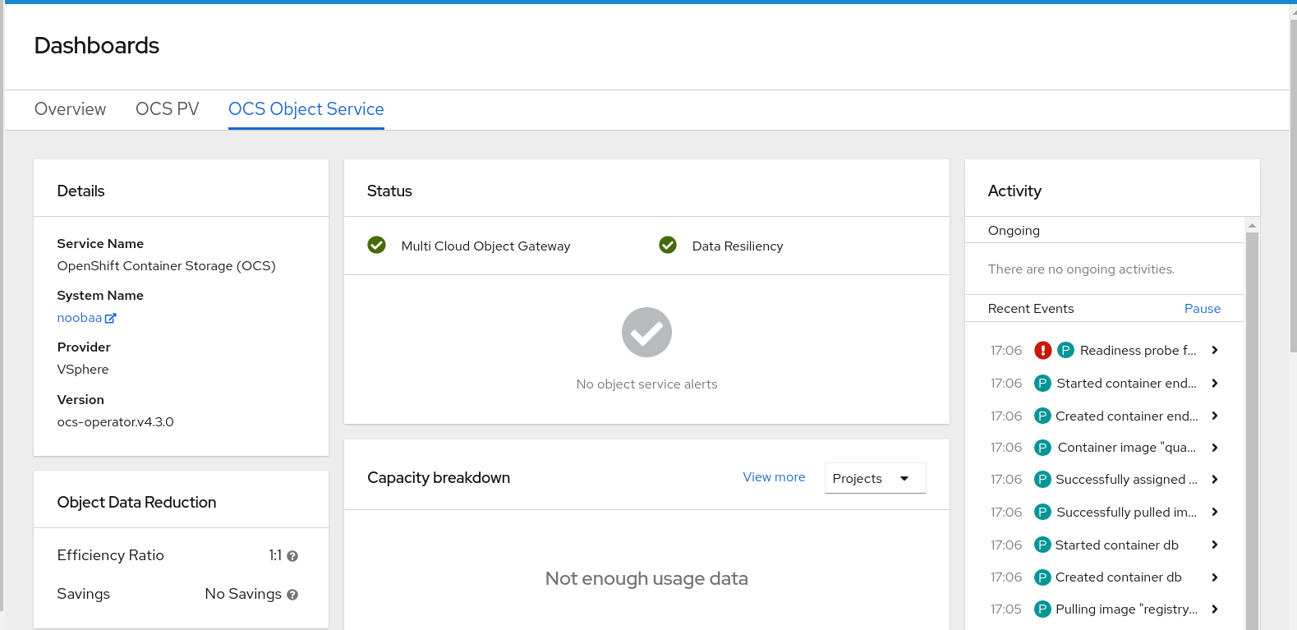Click the Efficiency Ratio help question icon
The height and width of the screenshot is (630, 1297).
click(292, 556)
